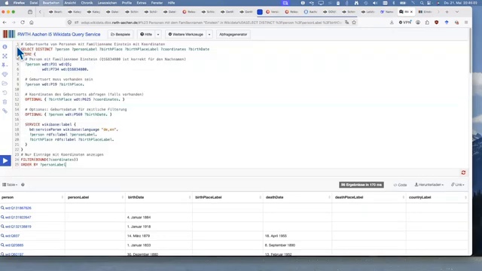482x271 pixels.
Task: Open macOS Spotlight search in menu bar
Action: [422, 3]
